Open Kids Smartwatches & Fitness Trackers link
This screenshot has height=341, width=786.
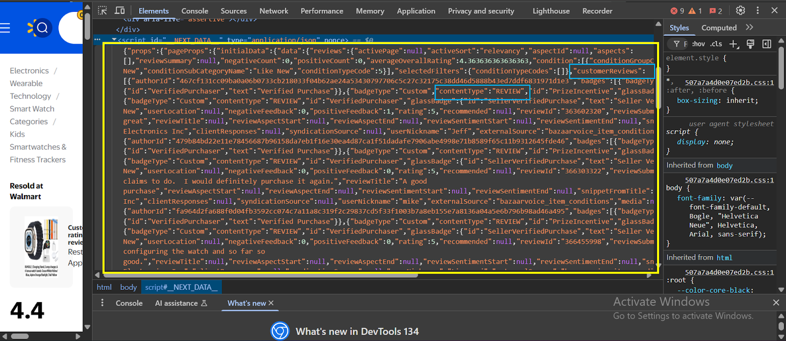[38, 147]
